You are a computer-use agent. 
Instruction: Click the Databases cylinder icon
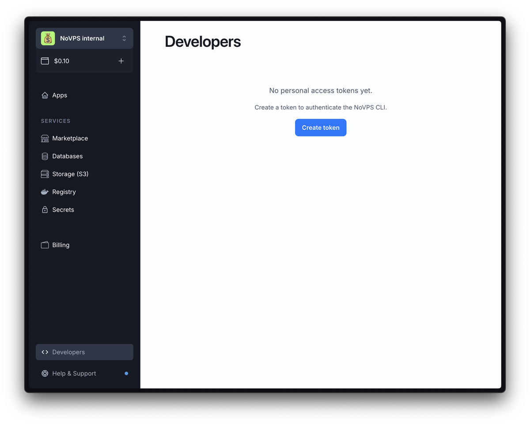pyautogui.click(x=45, y=156)
